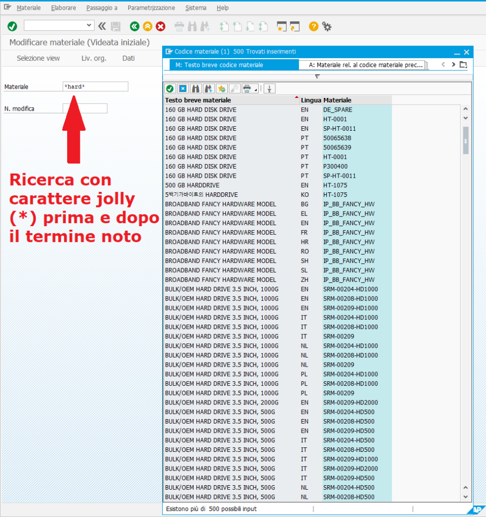Open the yellow Help question mark

click(313, 26)
